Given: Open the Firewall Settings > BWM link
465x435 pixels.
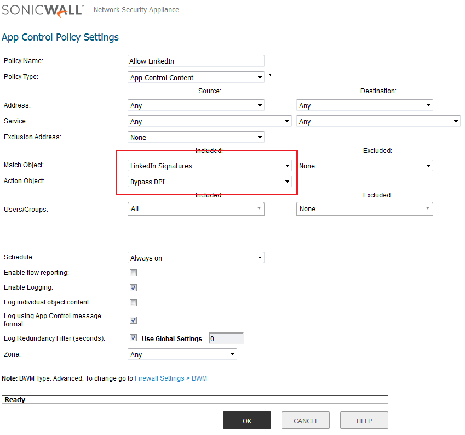Looking at the screenshot, I should [170, 378].
